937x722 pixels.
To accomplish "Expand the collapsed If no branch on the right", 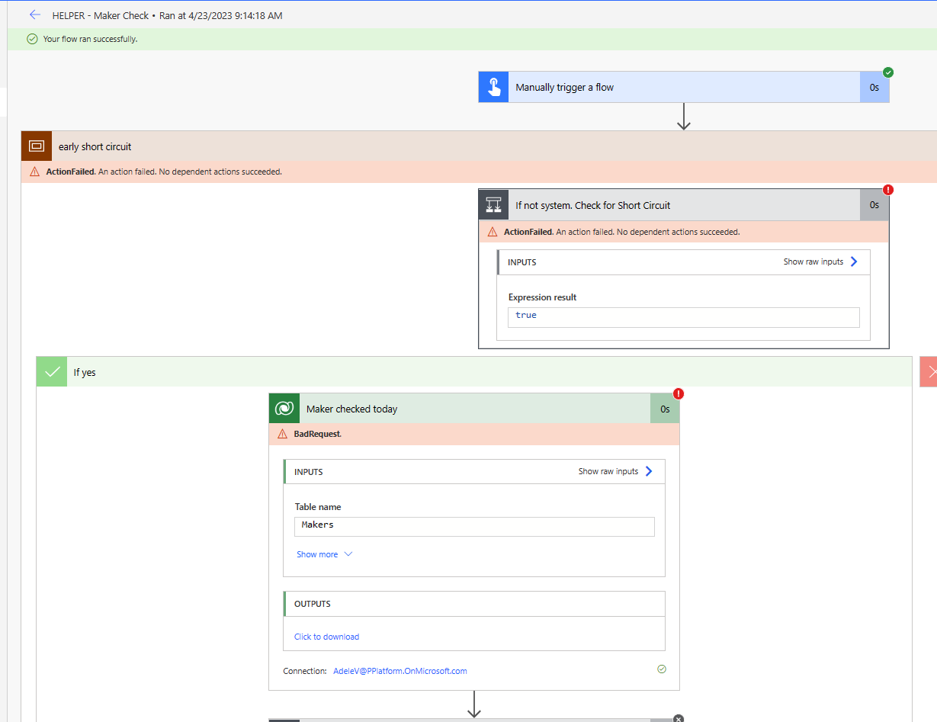I will coord(931,371).
